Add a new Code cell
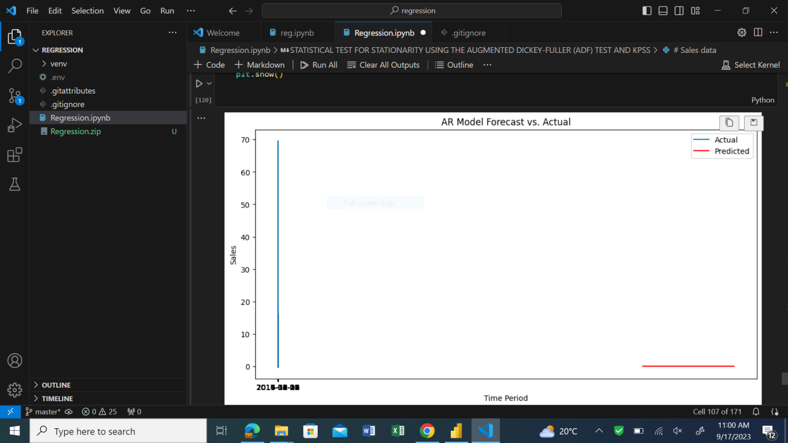This screenshot has width=788, height=443. coord(210,65)
